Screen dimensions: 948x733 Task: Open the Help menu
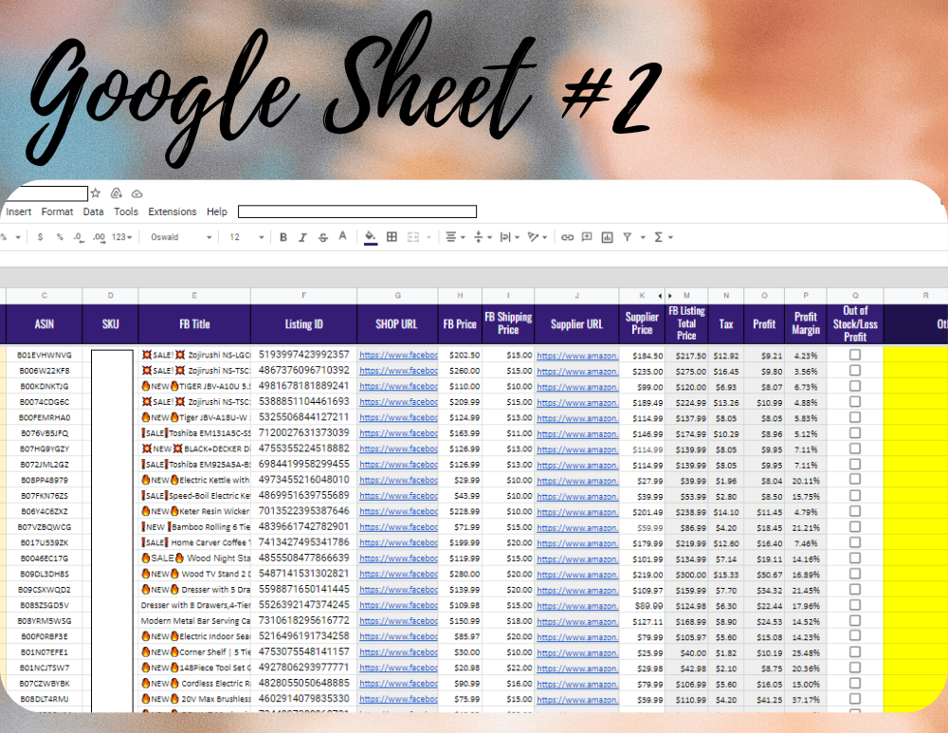coord(216,211)
